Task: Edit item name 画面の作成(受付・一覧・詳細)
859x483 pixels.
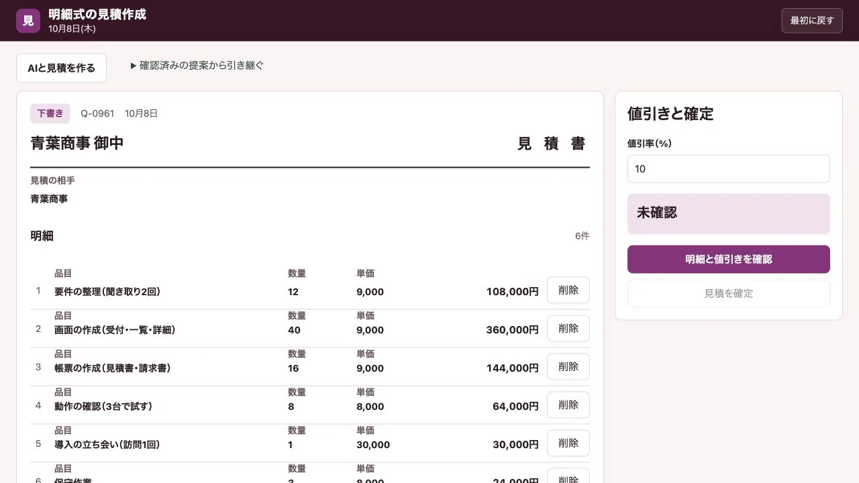Action: click(115, 330)
